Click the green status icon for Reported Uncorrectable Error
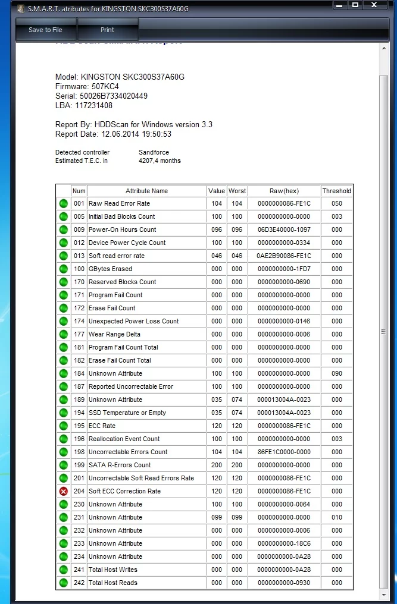Screen dimensions: 397x604 64,387
